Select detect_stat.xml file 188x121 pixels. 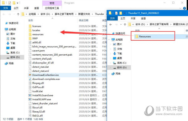(40, 71)
